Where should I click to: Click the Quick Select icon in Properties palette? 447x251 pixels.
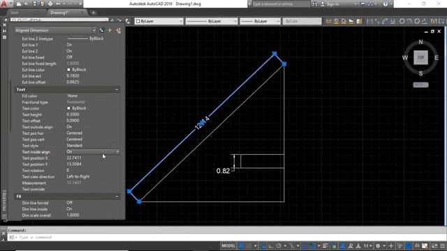(x=118, y=30)
